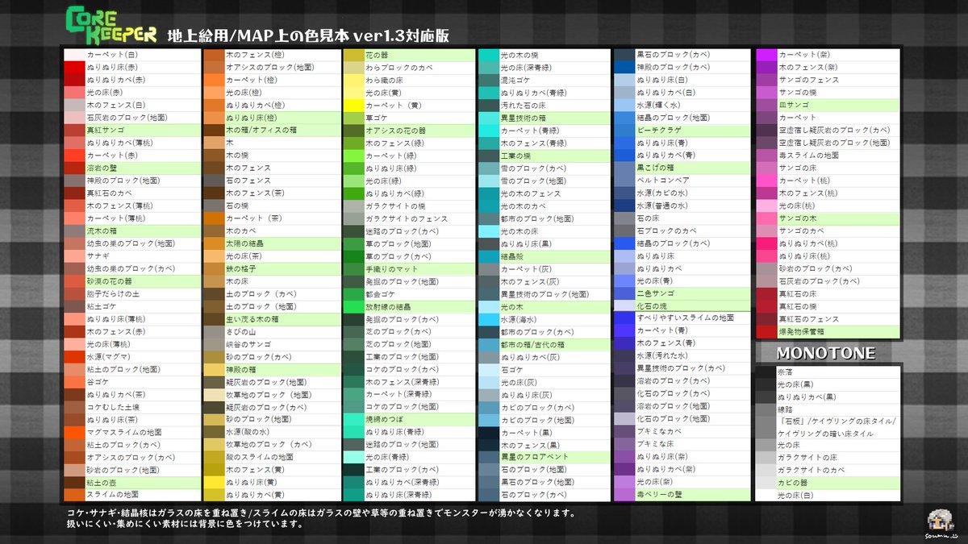The width and height of the screenshot is (968, 544).
Task: Click the サナギ label
Action: pyautogui.click(x=98, y=256)
